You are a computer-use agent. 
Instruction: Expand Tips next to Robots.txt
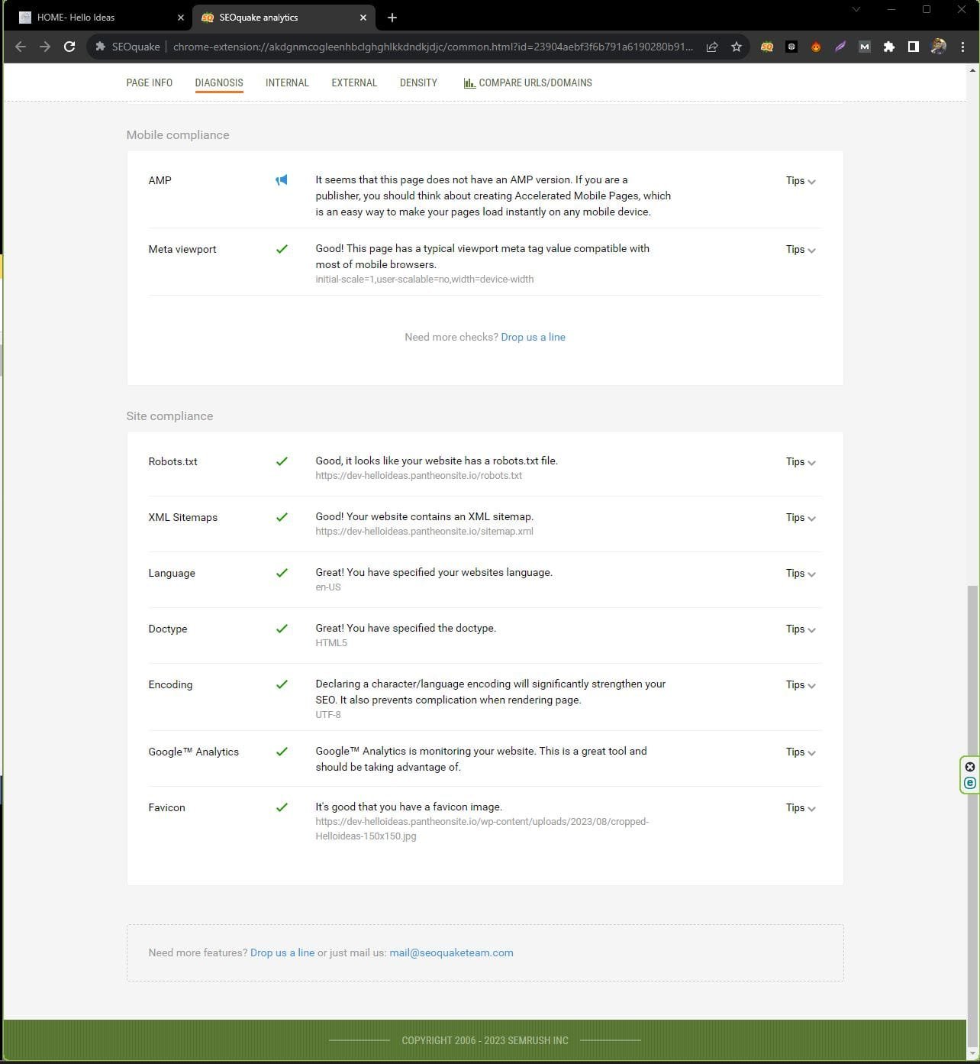(800, 462)
